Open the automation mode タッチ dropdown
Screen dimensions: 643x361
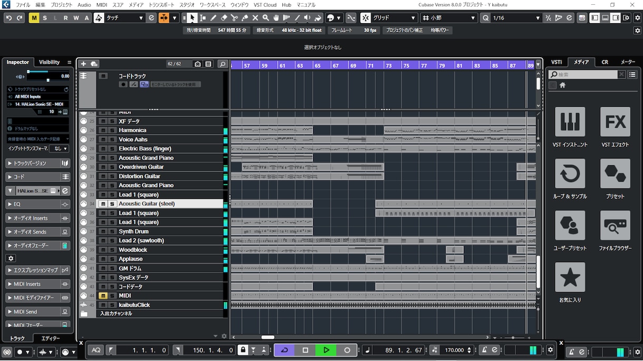[124, 18]
